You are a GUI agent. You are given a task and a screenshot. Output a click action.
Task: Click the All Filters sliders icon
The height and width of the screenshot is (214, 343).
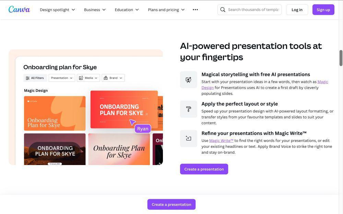click(x=27, y=78)
